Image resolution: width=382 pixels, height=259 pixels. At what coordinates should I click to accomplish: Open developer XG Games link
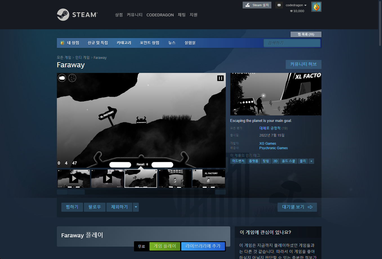tap(268, 144)
